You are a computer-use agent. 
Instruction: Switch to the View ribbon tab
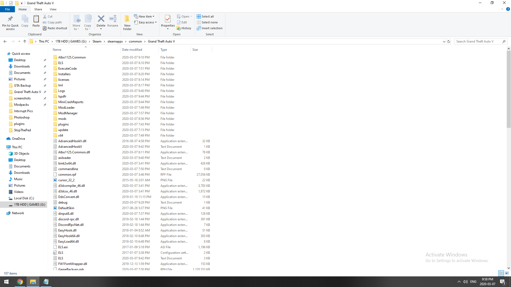(x=53, y=9)
